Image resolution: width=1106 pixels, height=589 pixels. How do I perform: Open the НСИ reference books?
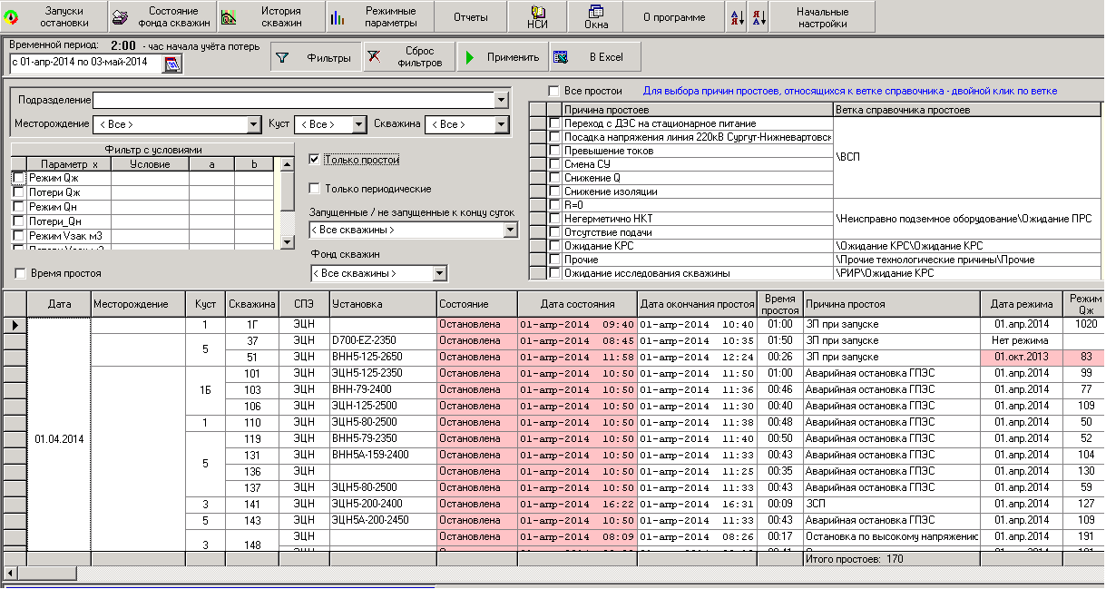[537, 16]
